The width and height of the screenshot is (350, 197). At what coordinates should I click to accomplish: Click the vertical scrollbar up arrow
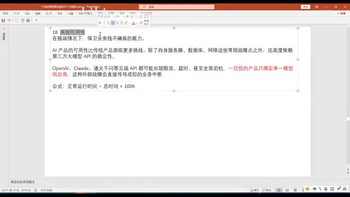[x=348, y=26]
